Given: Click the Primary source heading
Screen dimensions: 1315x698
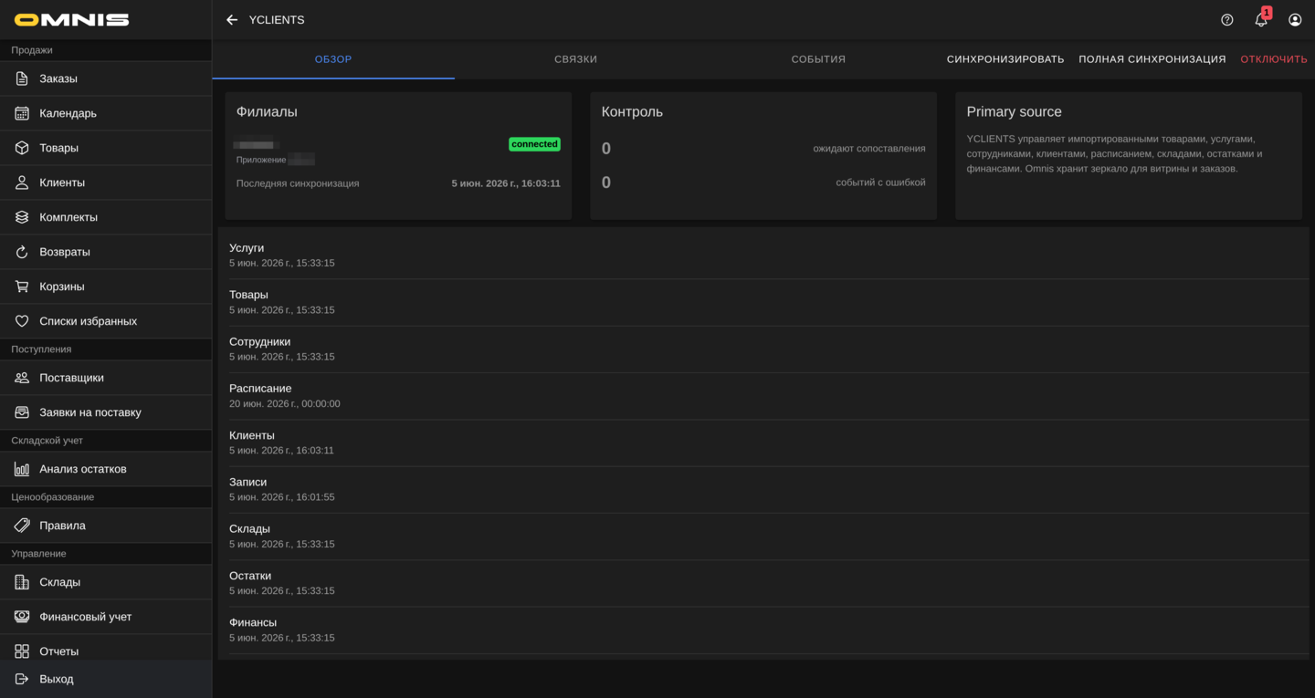Looking at the screenshot, I should click(x=1014, y=111).
